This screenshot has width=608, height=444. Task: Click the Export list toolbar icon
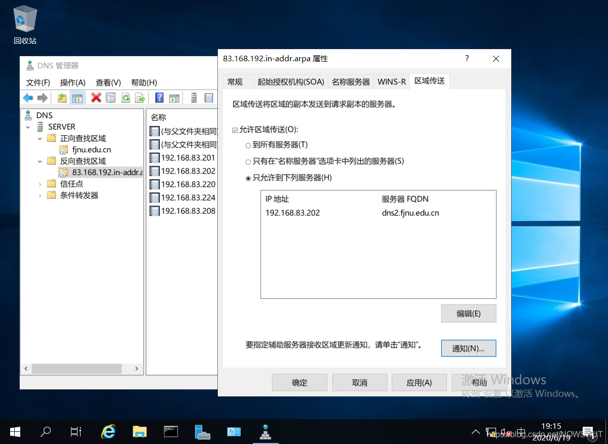point(140,98)
